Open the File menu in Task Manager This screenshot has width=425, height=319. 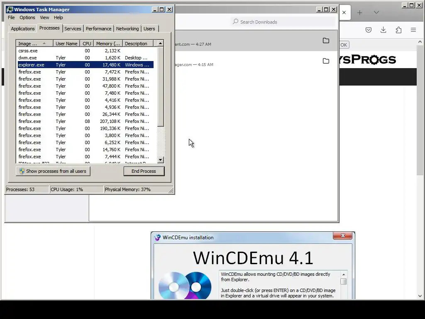[11, 17]
